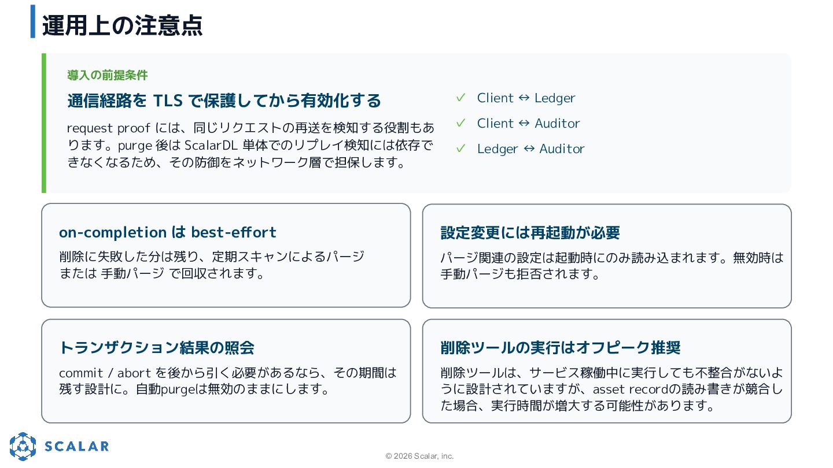
Task: Click the 導入の前提条件 label
Action: tap(108, 75)
